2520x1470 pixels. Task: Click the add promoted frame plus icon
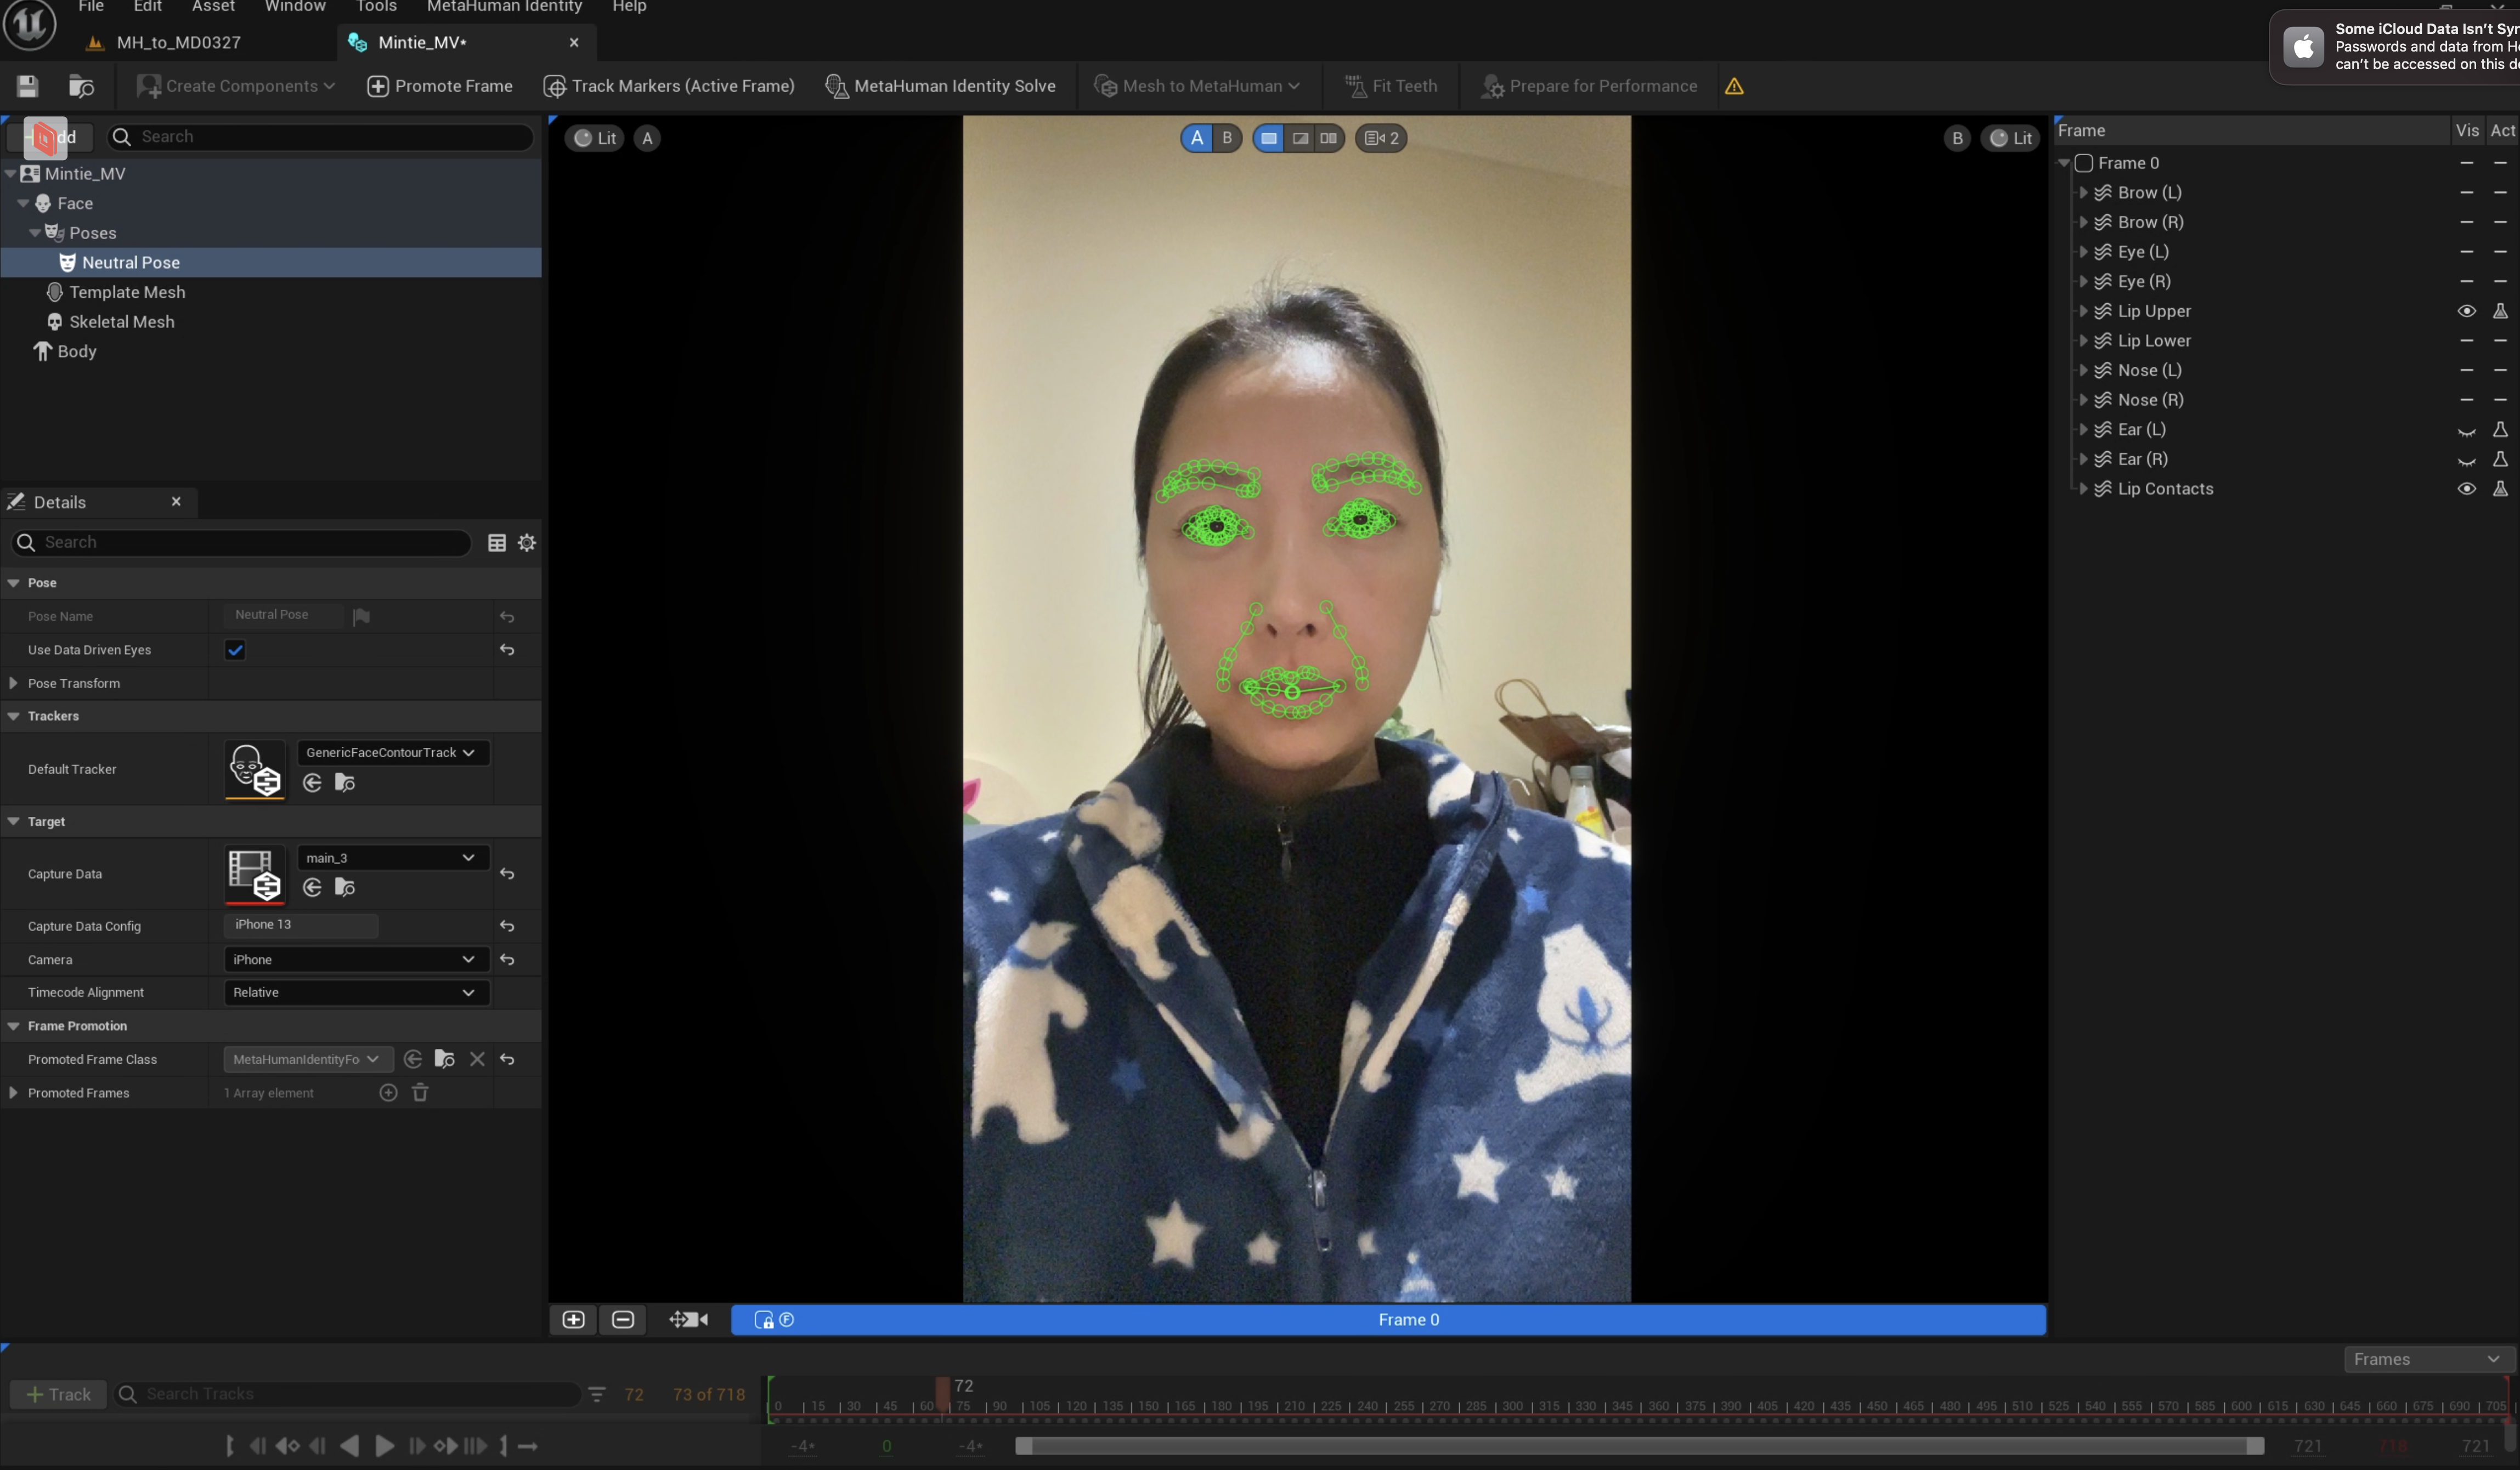573,1319
